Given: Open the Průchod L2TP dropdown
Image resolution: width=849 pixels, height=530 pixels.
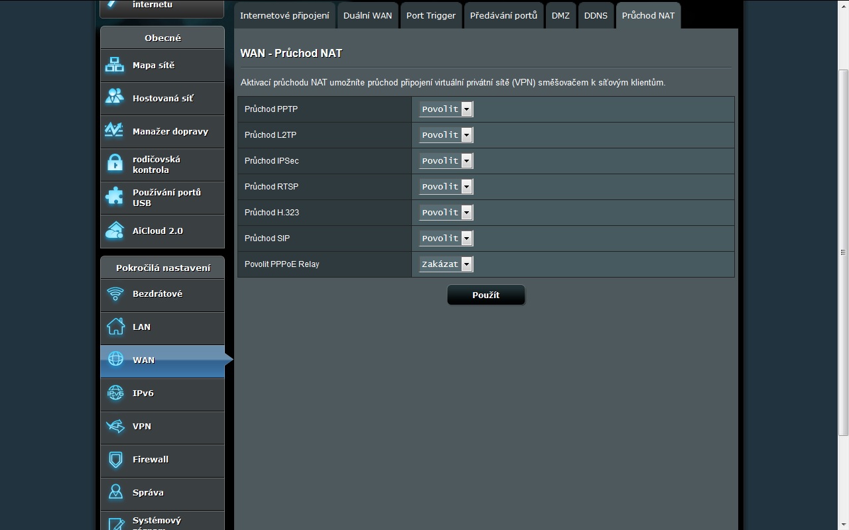Looking at the screenshot, I should point(446,135).
